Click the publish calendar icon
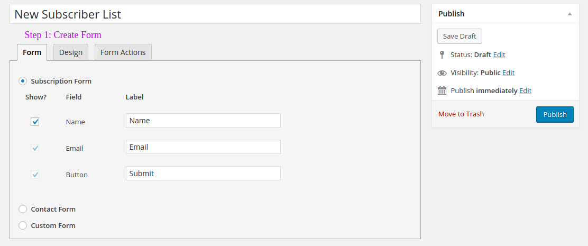 (442, 91)
